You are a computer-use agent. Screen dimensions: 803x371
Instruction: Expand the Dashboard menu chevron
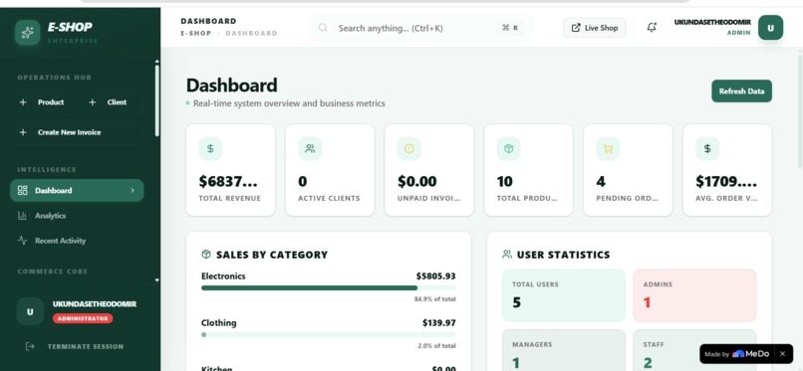click(133, 191)
